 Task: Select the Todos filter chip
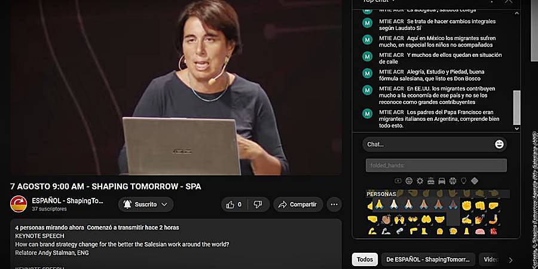365,259
